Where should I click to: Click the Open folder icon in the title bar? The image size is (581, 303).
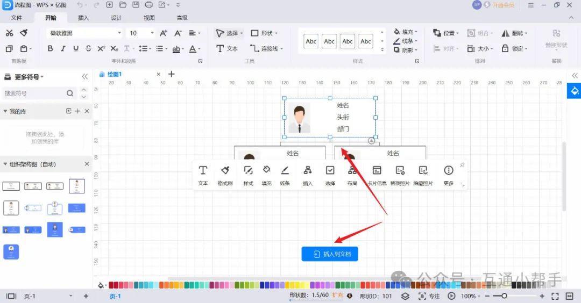123,5
